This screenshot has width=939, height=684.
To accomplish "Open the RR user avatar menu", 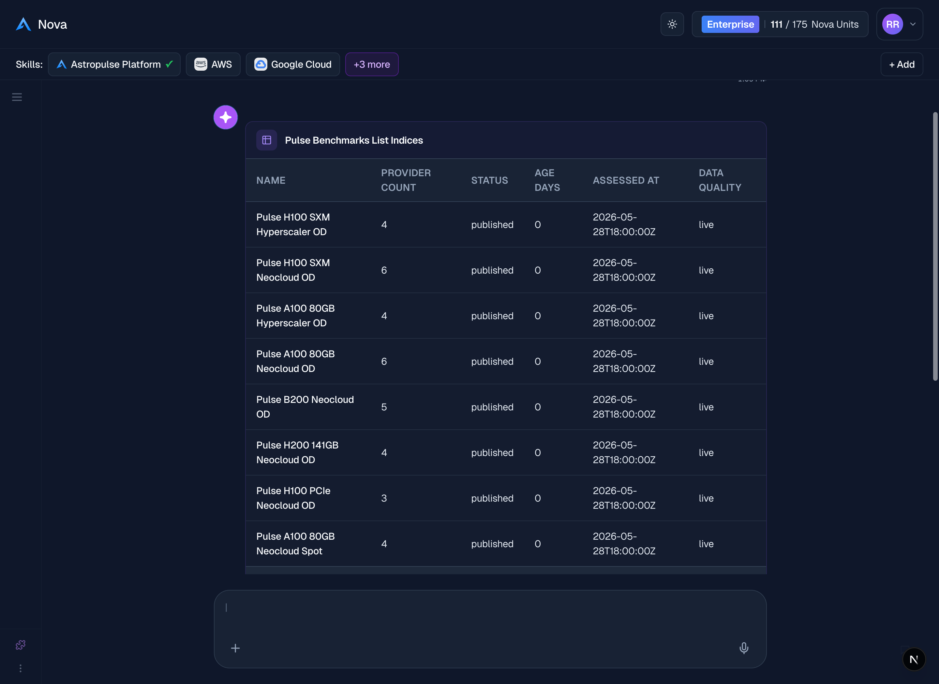I will pos(892,24).
